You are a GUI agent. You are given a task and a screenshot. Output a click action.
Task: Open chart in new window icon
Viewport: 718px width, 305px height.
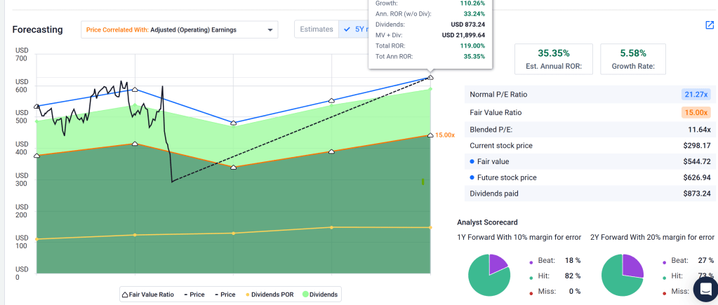(x=709, y=25)
